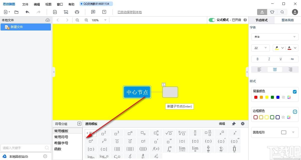This screenshot has width=301, height=160.
Task: Open formula mode help icon
Action: (245, 20)
